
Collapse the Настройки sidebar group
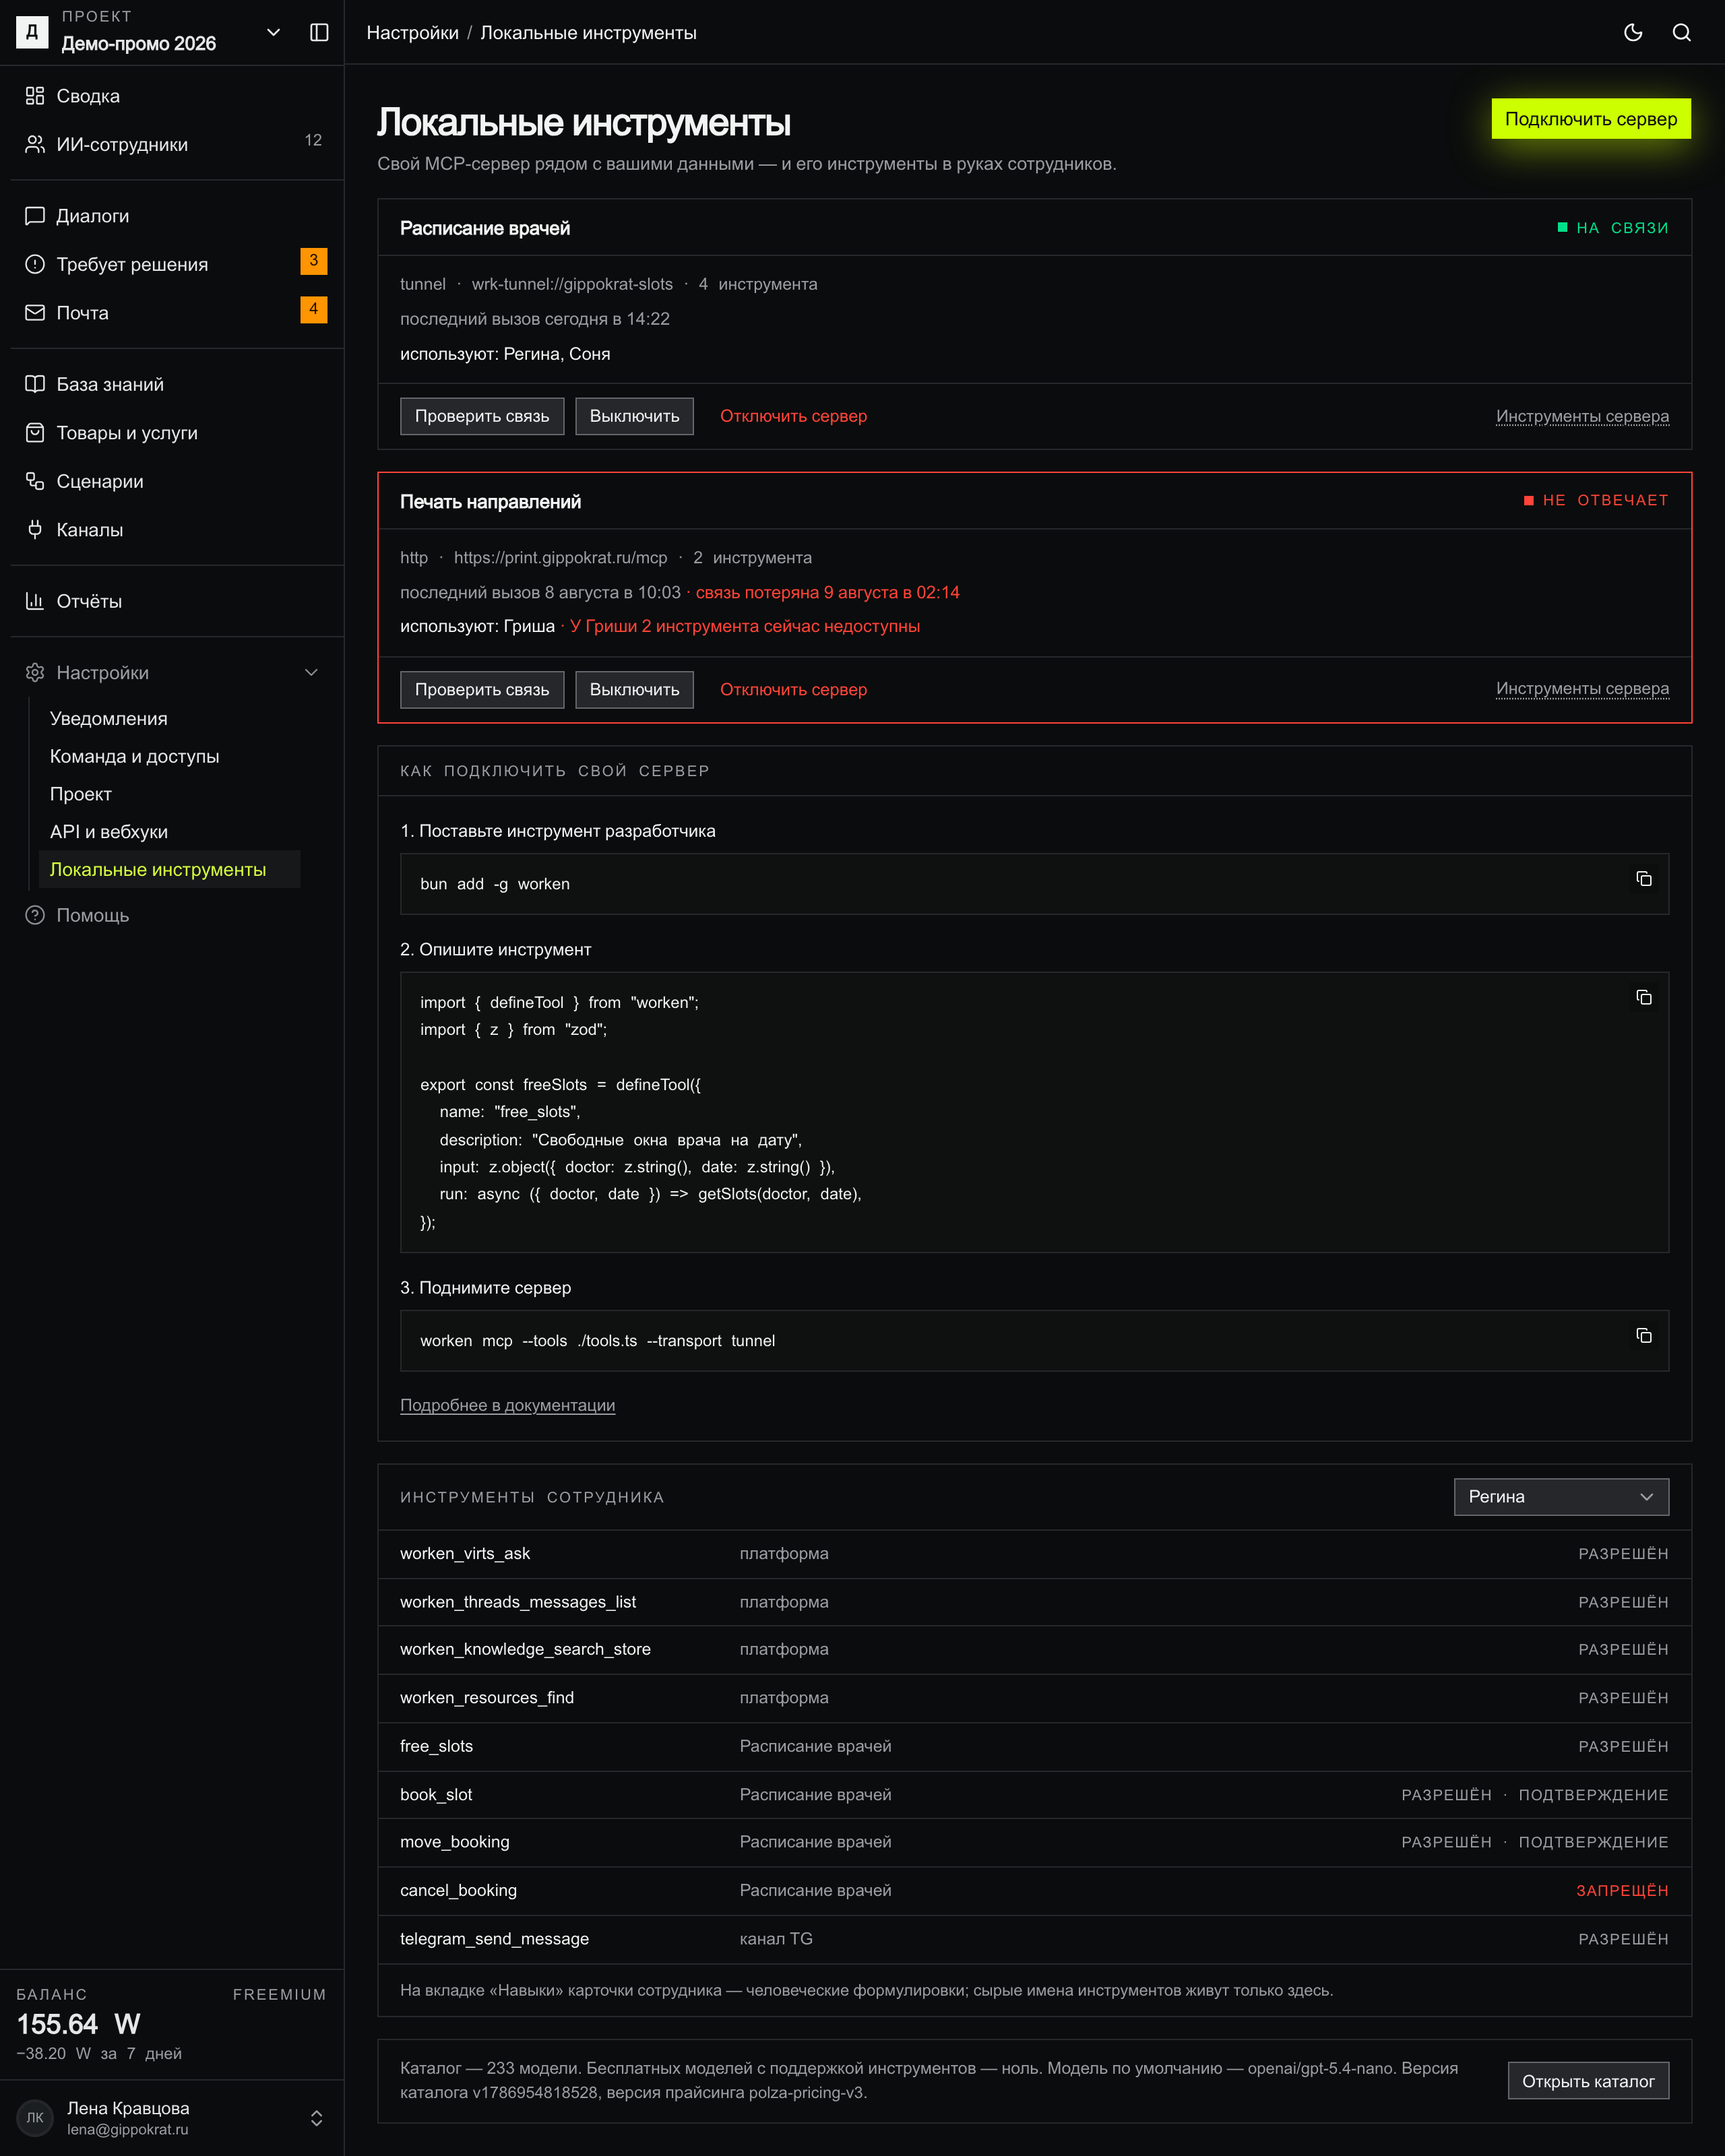click(x=172, y=673)
